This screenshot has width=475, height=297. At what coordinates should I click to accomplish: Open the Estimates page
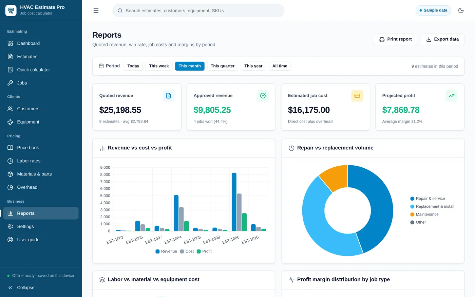[41, 57]
